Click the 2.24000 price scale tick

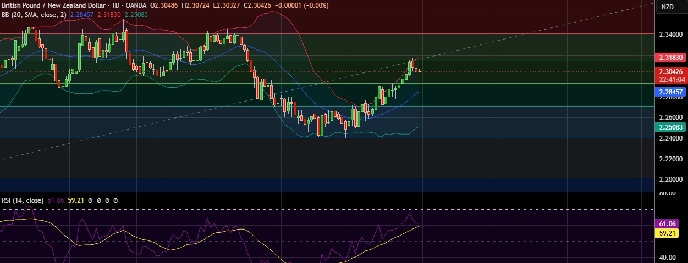[x=671, y=138]
